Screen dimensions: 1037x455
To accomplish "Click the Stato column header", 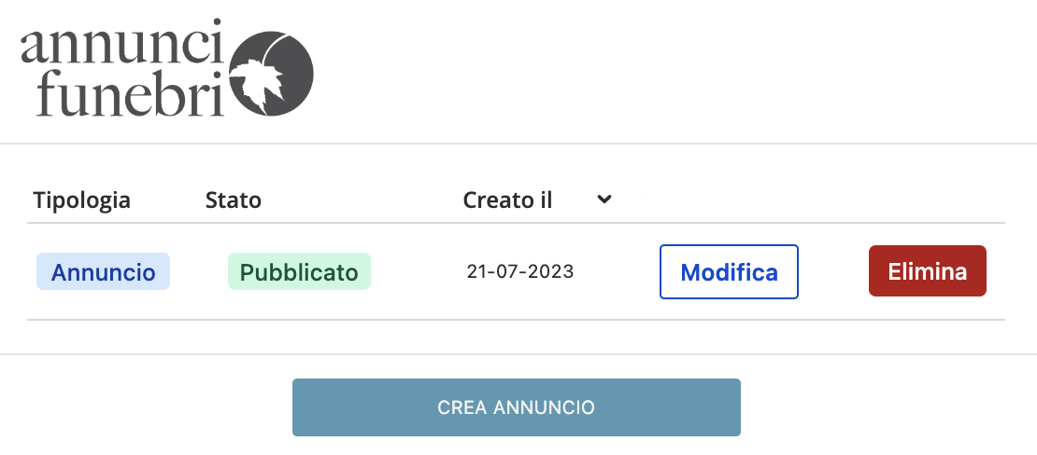I will [233, 200].
